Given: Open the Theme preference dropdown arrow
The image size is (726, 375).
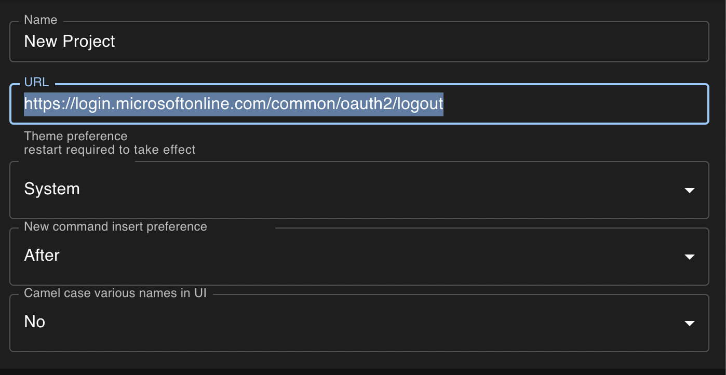Looking at the screenshot, I should [x=690, y=190].
